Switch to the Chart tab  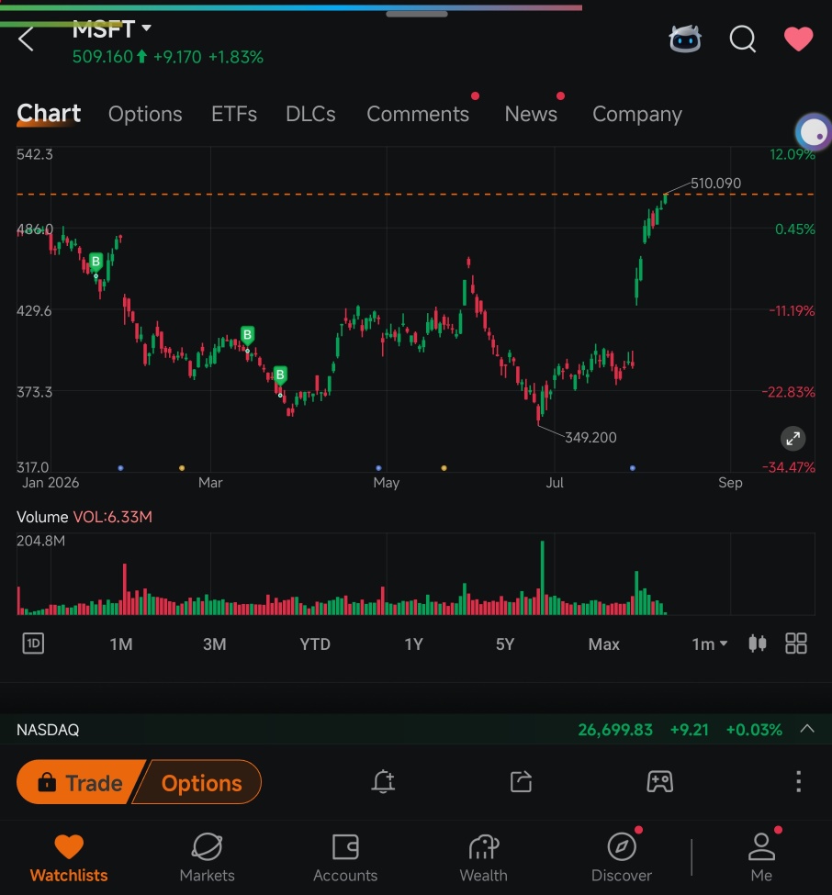click(x=49, y=113)
